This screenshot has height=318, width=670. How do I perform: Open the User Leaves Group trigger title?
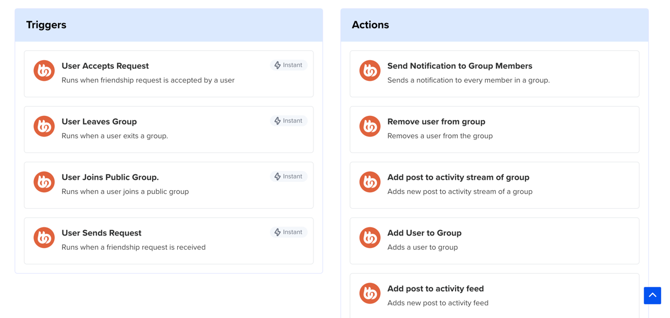click(x=99, y=121)
